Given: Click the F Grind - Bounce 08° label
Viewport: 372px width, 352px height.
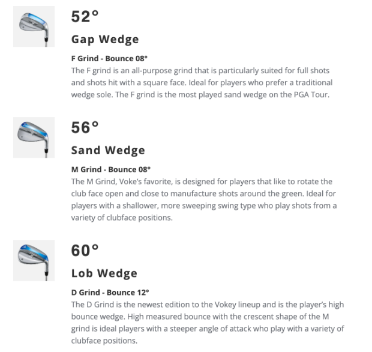Looking at the screenshot, I should tap(109, 59).
